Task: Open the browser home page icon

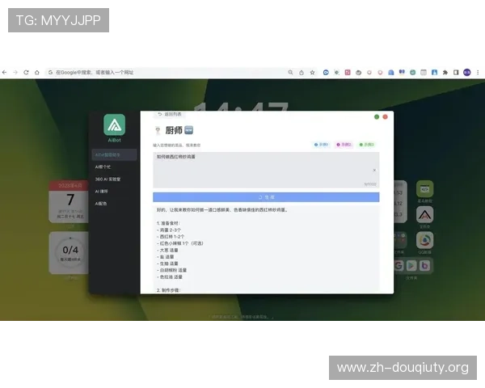Action: pos(37,73)
